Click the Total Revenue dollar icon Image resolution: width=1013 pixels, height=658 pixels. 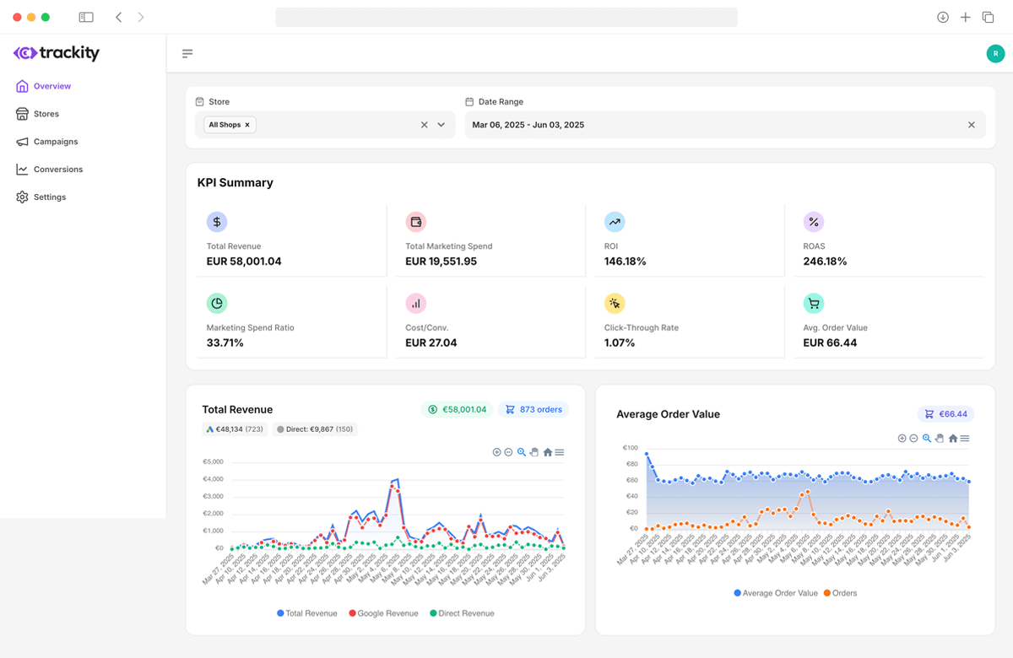coord(217,222)
